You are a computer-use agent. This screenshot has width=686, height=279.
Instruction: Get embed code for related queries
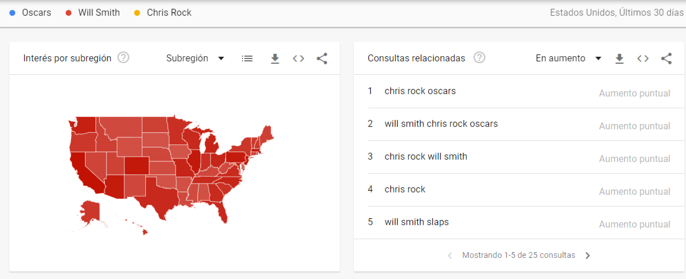point(643,58)
